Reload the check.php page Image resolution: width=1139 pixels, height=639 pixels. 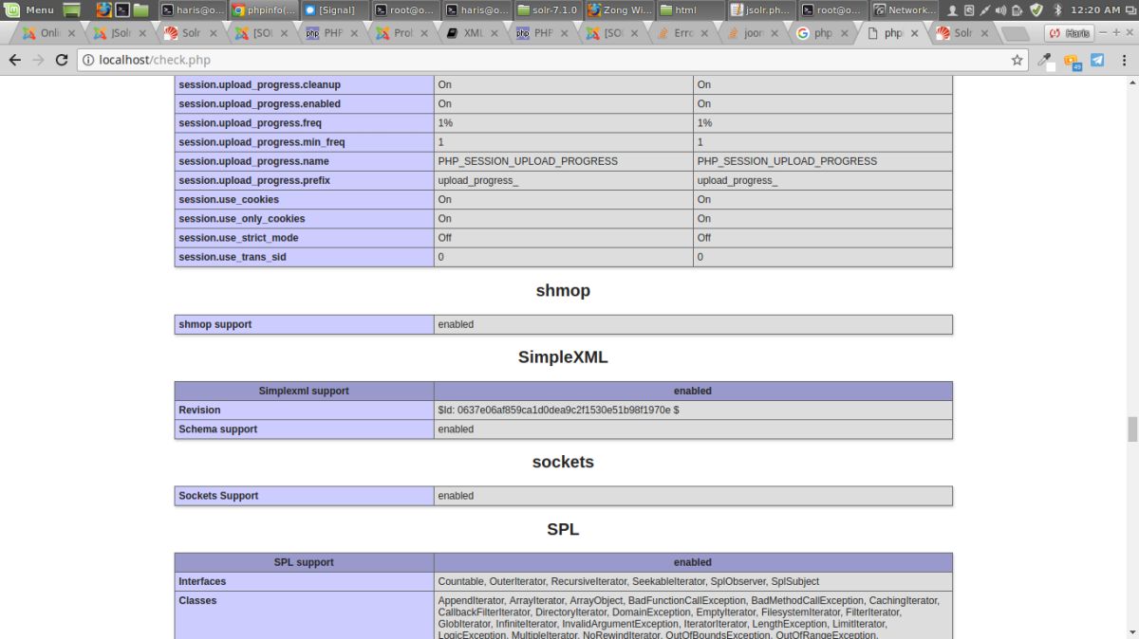[62, 60]
